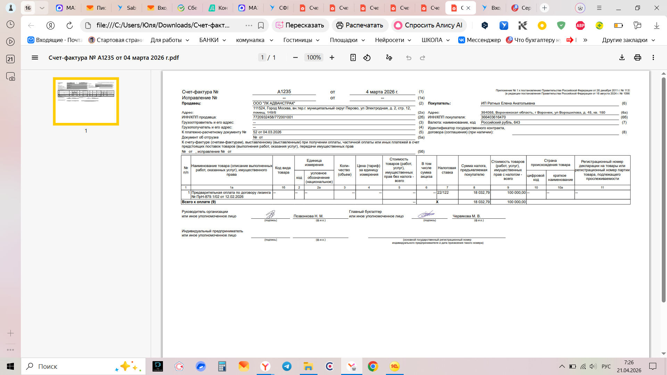
Task: Open the Yandex home button
Action: point(50,25)
